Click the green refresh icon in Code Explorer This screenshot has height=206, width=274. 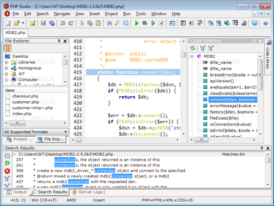(192, 48)
